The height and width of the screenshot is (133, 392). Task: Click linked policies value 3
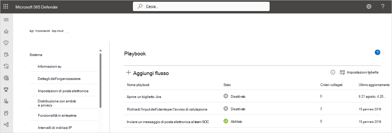321,109
